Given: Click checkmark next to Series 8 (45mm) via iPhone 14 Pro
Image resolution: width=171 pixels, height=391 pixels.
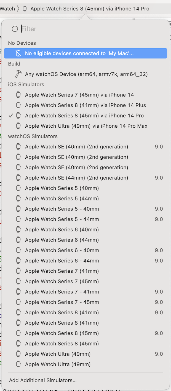Looking at the screenshot, I should [x=11, y=116].
